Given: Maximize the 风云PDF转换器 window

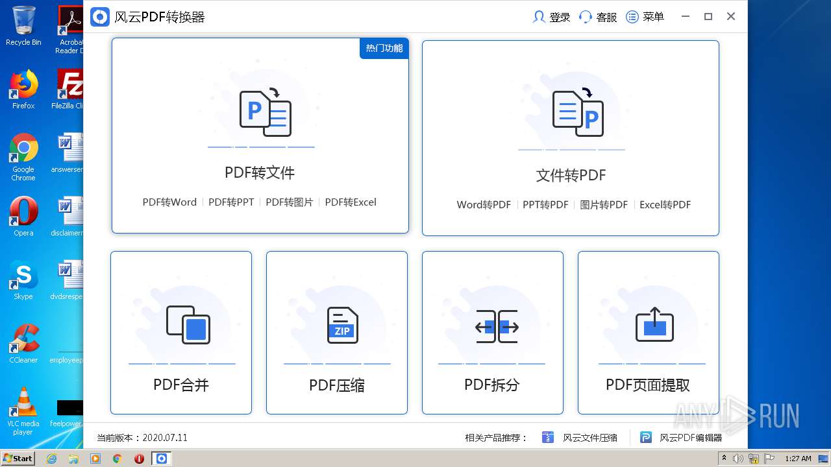Looking at the screenshot, I should click(708, 17).
